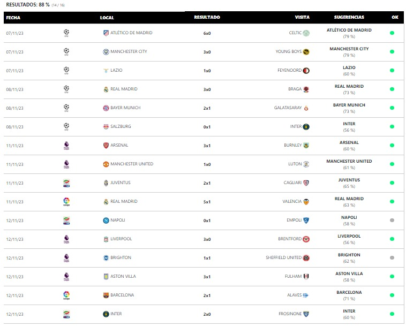
Task: Click the Champions League icon in Lazio row
Action: [66, 70]
